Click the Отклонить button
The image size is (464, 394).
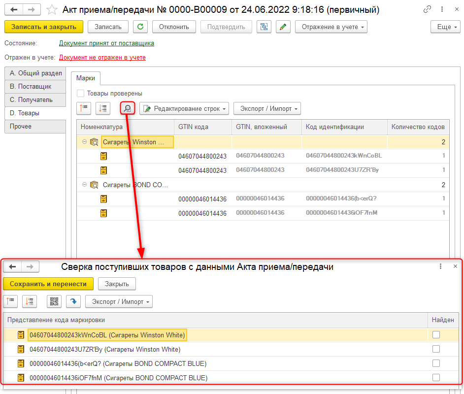[174, 27]
